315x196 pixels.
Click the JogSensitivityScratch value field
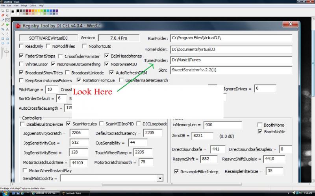(79, 133)
